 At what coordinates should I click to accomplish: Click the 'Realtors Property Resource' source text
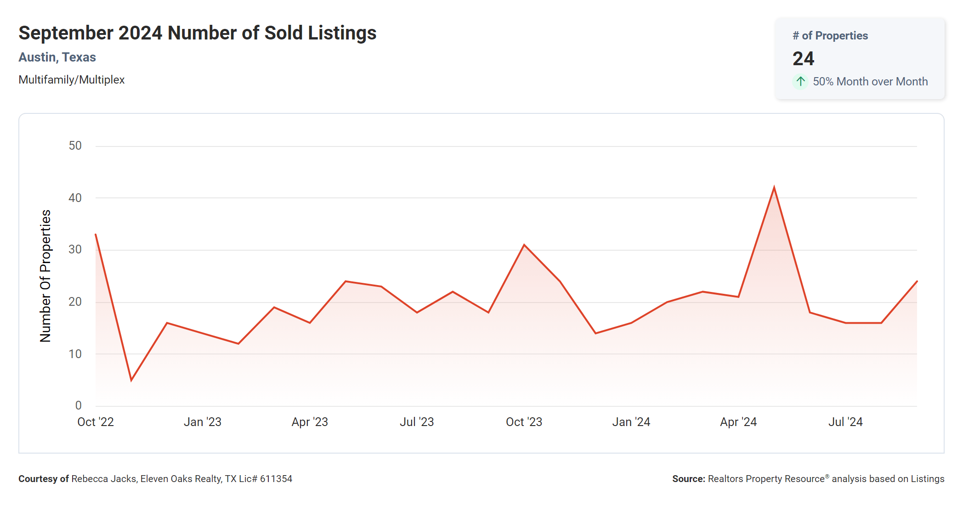pyautogui.click(x=766, y=479)
